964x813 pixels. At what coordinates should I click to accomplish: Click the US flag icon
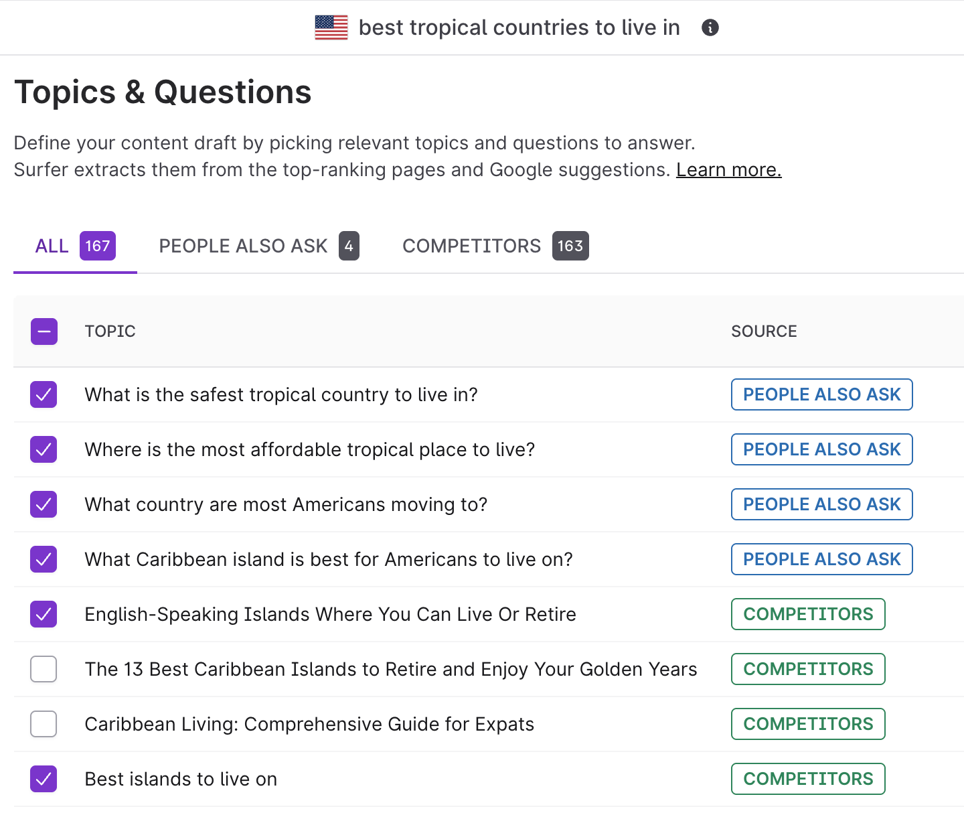[331, 27]
